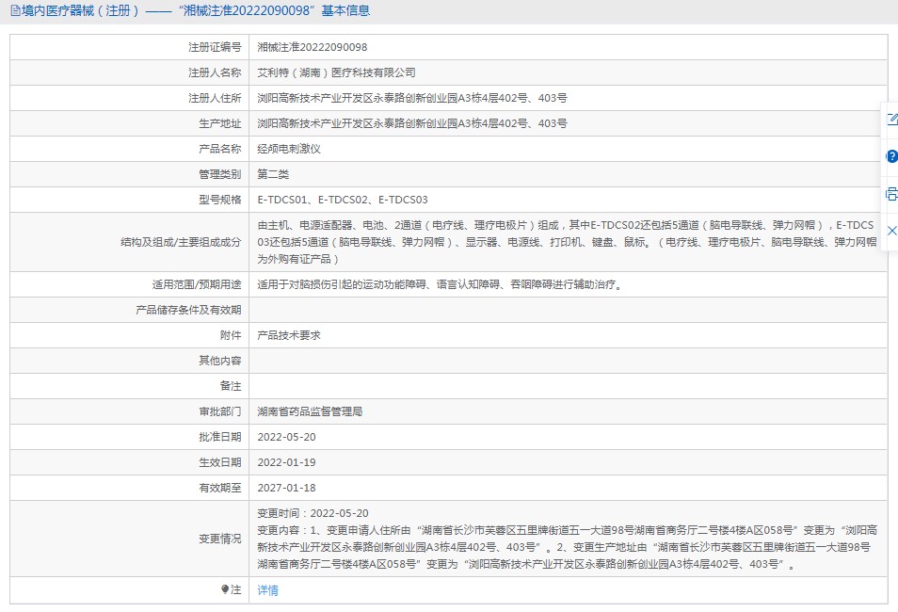Click the structure and composition description text
This screenshot has height=612, width=898.
(x=567, y=242)
